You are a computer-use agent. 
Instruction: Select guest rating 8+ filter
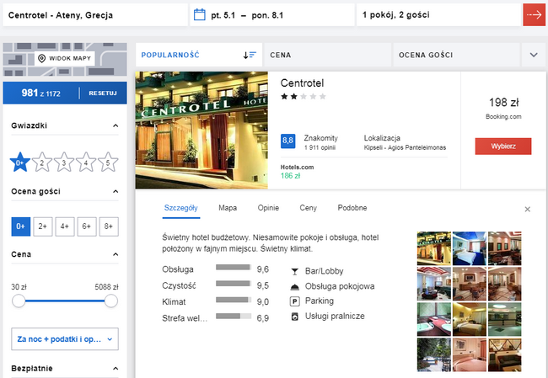(x=108, y=226)
